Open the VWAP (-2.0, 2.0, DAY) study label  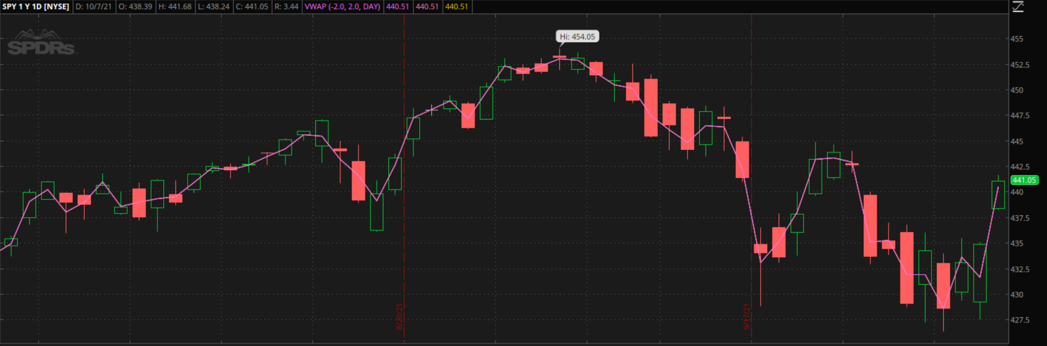(343, 7)
